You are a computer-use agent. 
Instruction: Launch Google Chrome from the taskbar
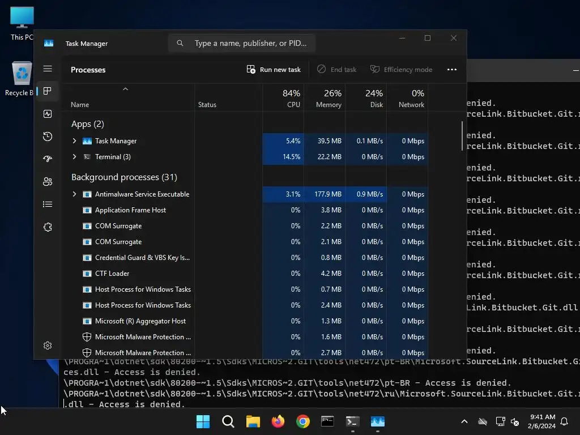[303, 421]
